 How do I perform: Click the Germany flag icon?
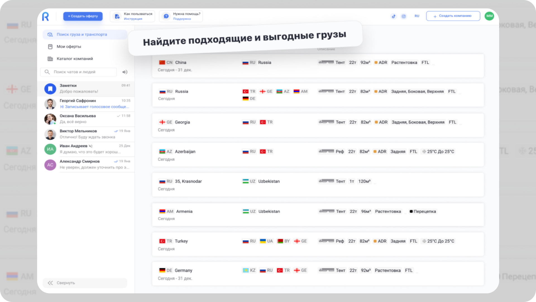coord(162,270)
